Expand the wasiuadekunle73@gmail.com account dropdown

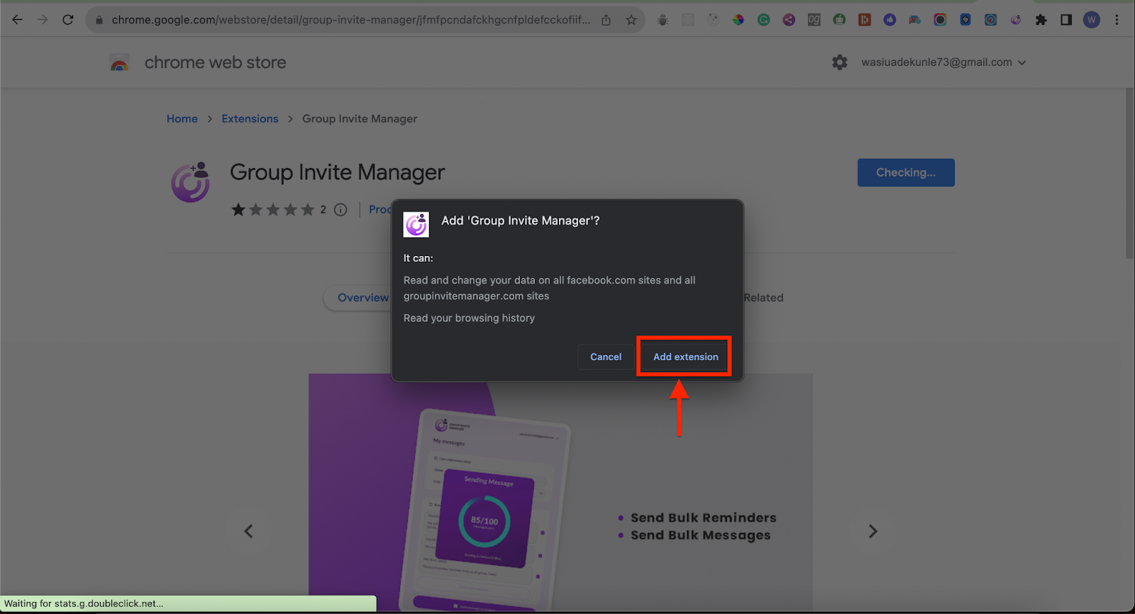tap(943, 62)
